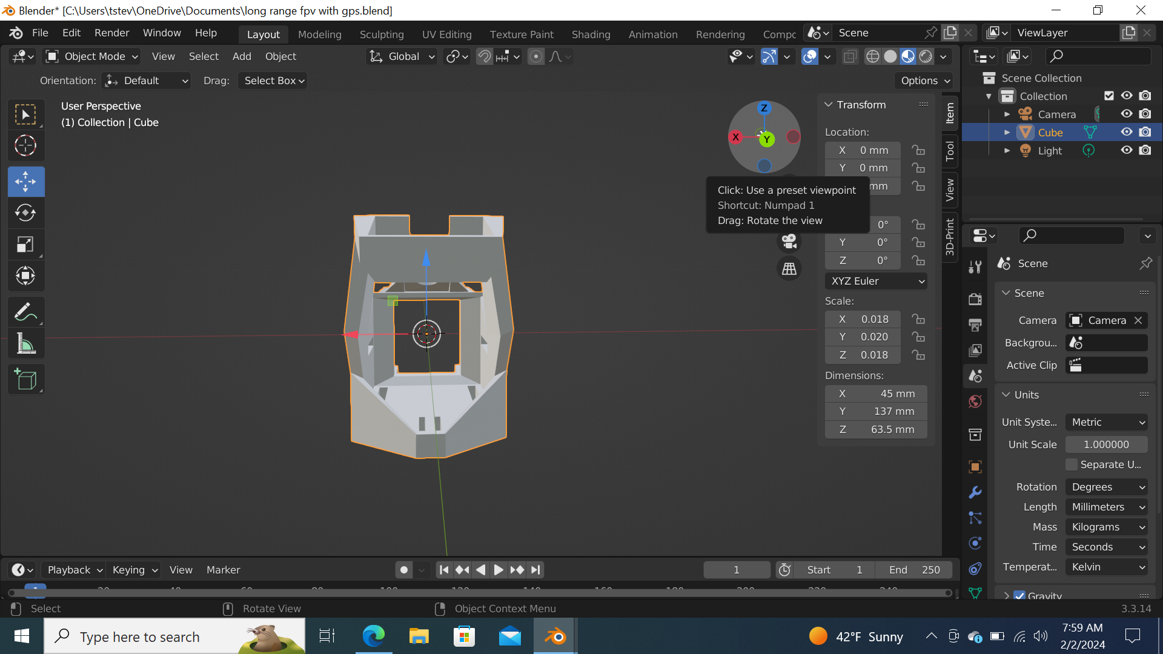Select the Annotate tool

tap(26, 311)
